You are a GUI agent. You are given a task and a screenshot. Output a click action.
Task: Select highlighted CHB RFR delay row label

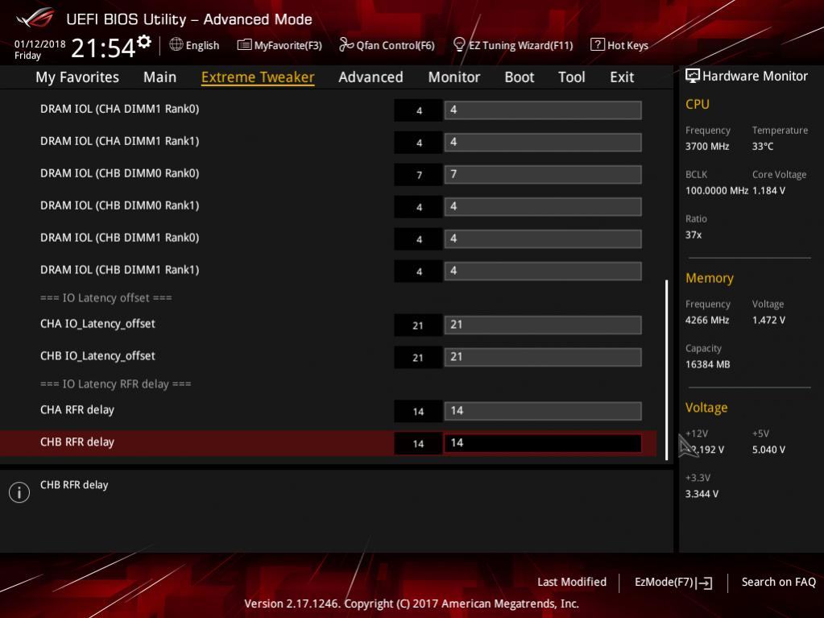tap(77, 442)
